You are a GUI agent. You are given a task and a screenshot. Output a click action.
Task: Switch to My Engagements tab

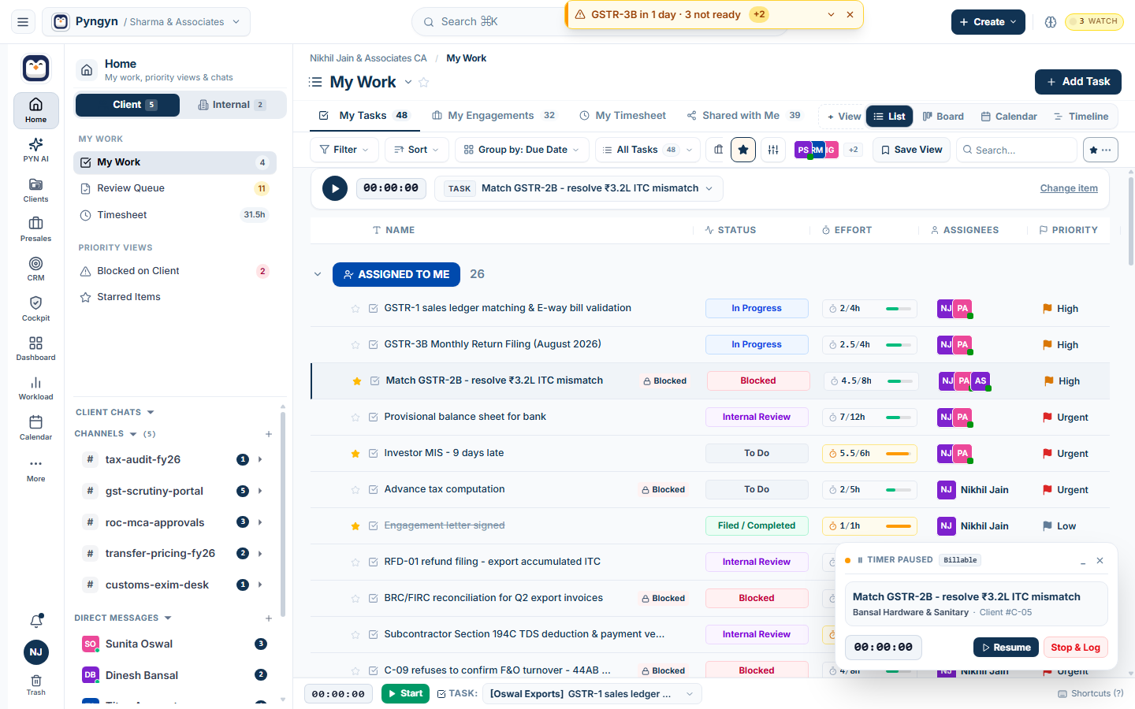click(x=493, y=116)
